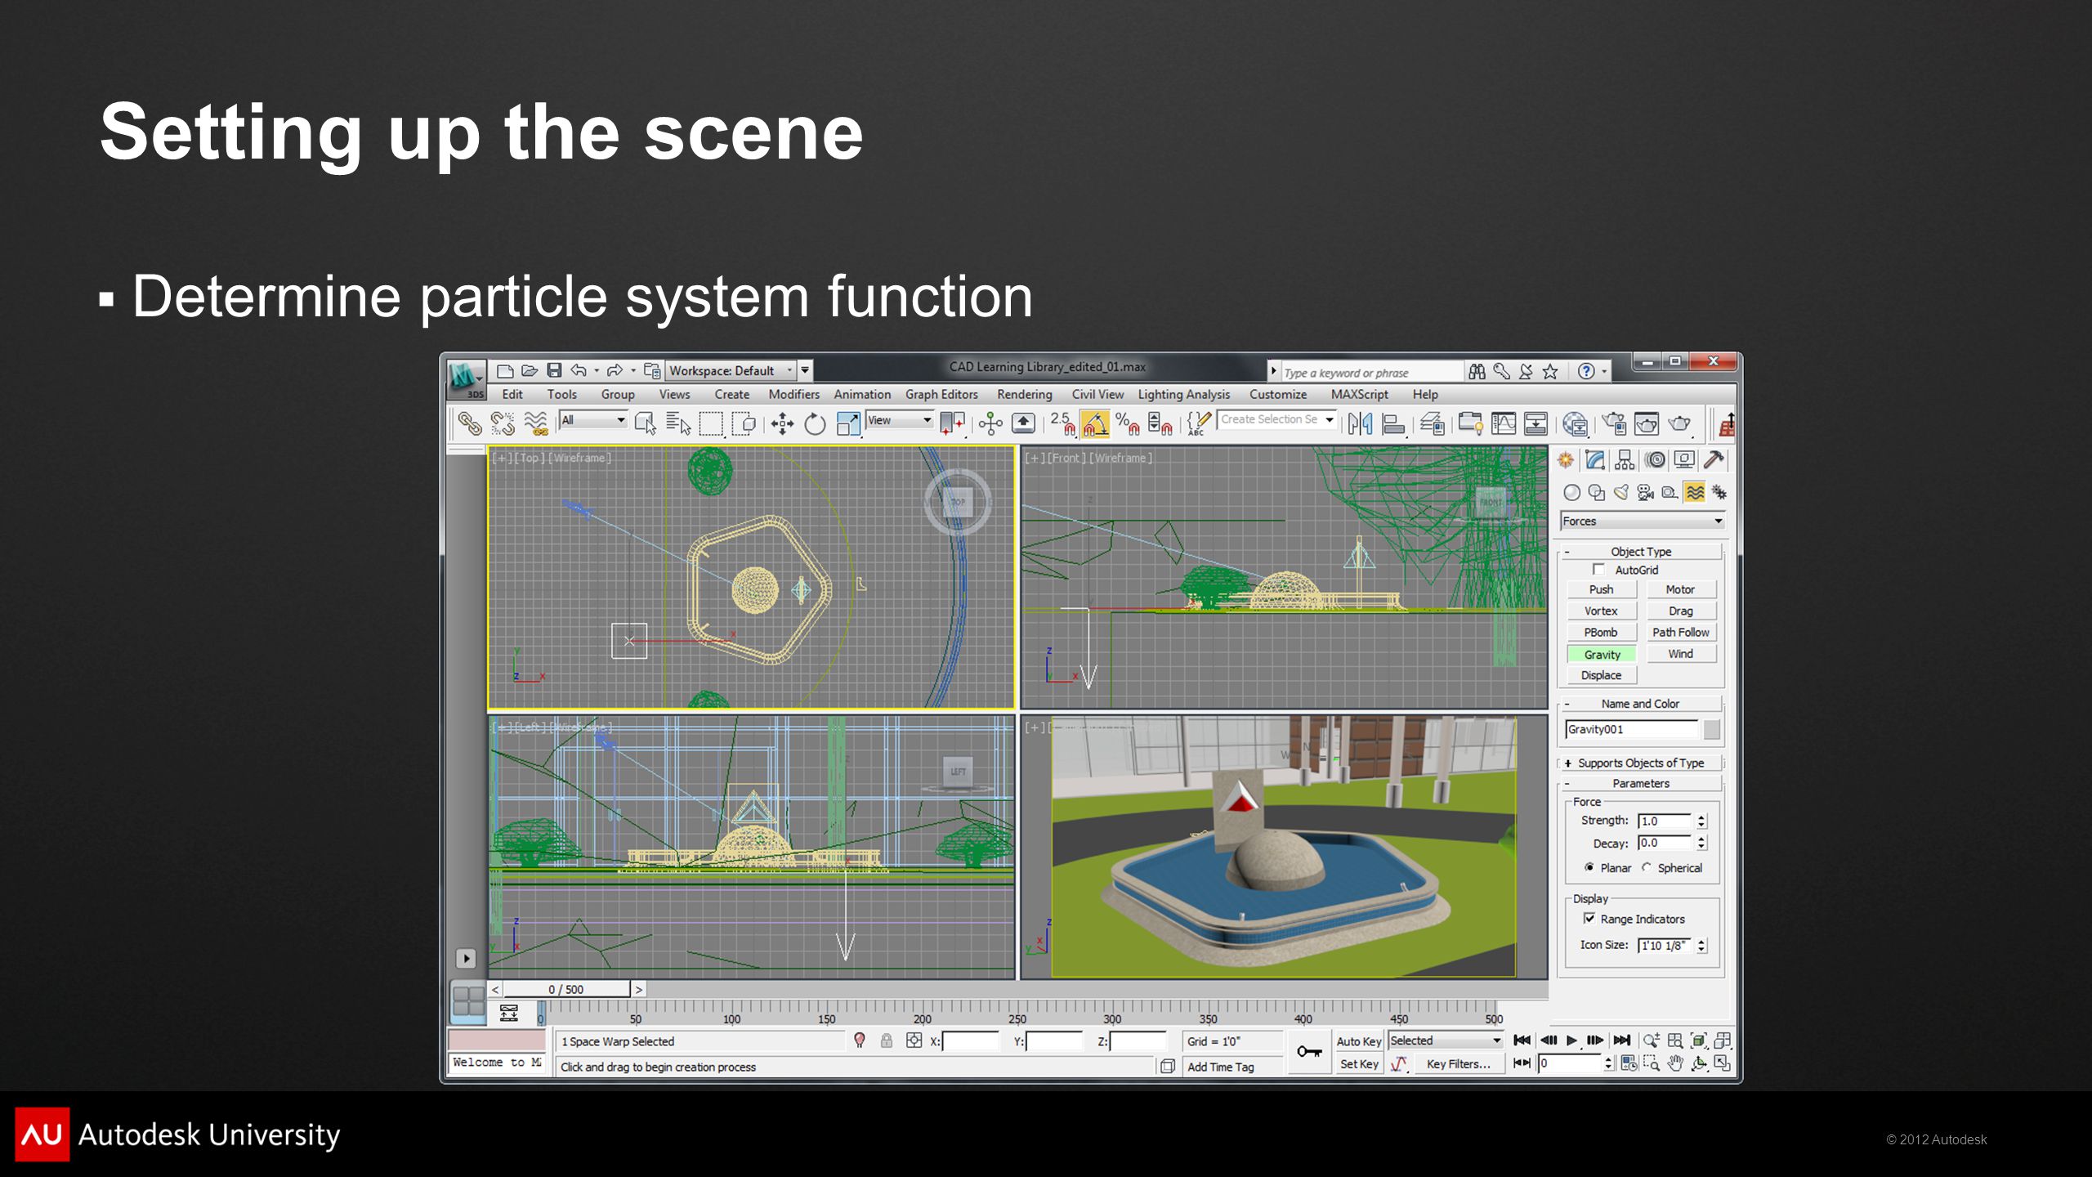Open the Selected key filter dropdown

pyautogui.click(x=1446, y=1041)
